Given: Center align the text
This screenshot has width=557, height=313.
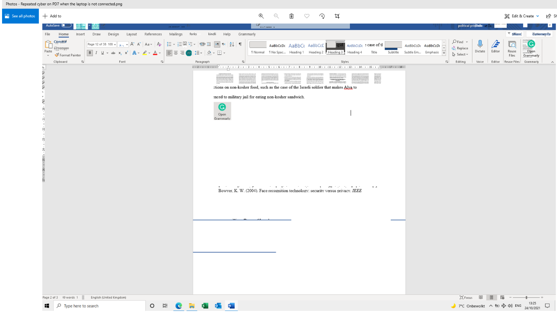Looking at the screenshot, I should [x=176, y=53].
